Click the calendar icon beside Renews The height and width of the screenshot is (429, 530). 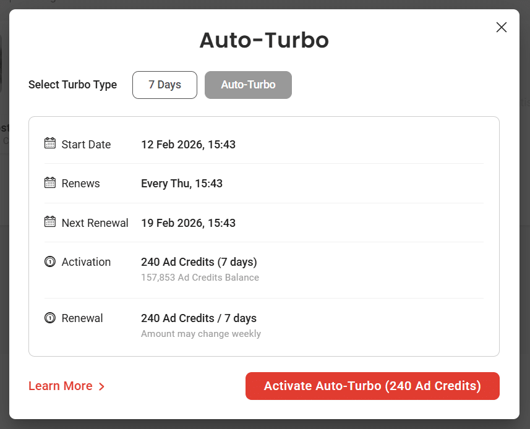[50, 183]
